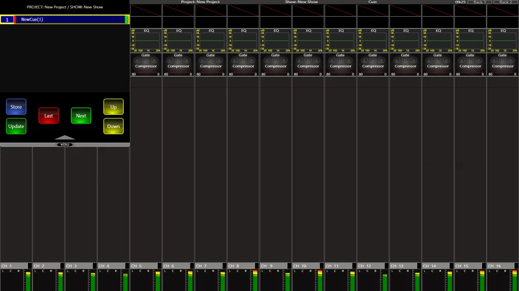Open the EQ graph for channel 14
This screenshot has height=291, width=519.
438,40
